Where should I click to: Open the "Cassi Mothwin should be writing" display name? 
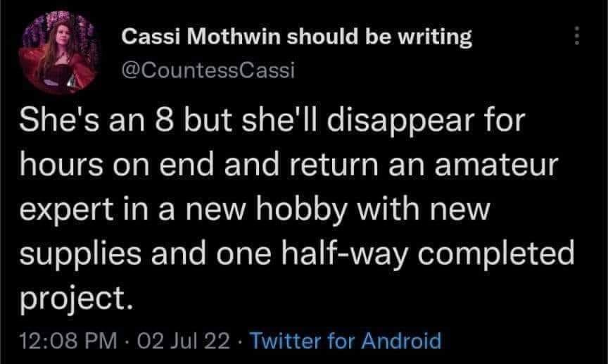[x=296, y=37]
